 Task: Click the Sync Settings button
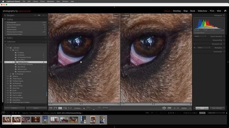tap(217, 108)
